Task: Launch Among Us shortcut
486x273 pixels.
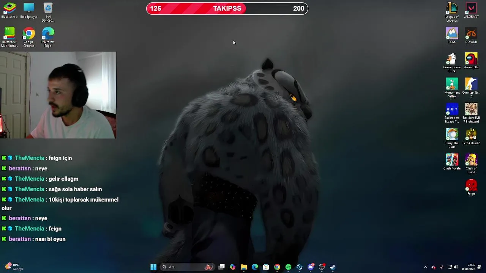Action: [471, 61]
